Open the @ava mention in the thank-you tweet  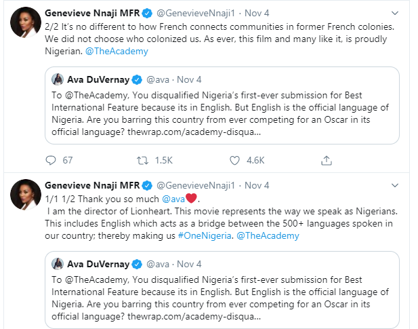[x=172, y=199]
